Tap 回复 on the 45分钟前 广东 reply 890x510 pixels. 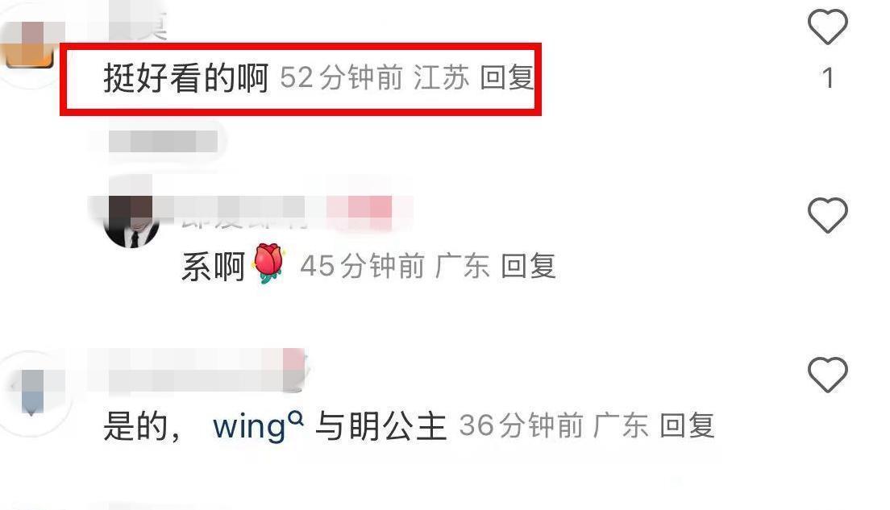point(528,266)
